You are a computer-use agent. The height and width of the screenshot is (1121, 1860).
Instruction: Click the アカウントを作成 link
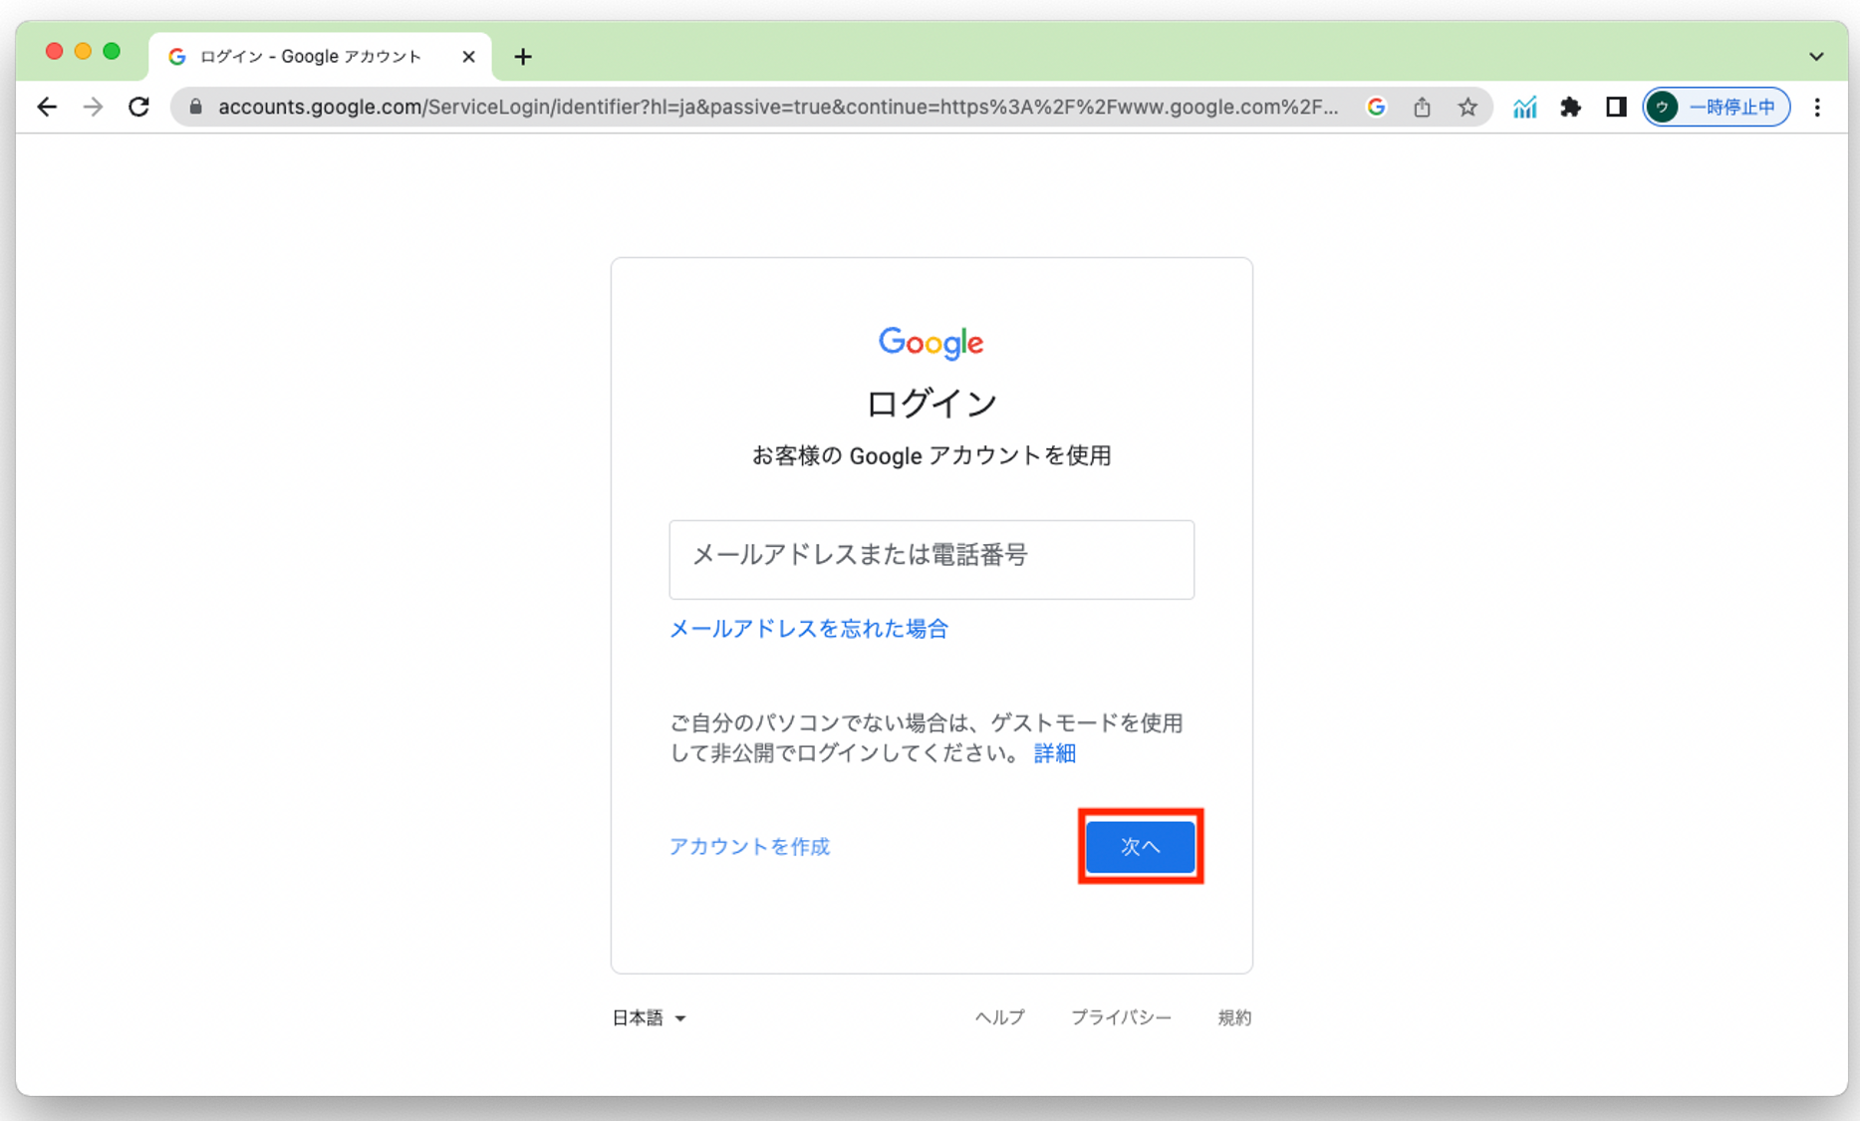pos(749,846)
